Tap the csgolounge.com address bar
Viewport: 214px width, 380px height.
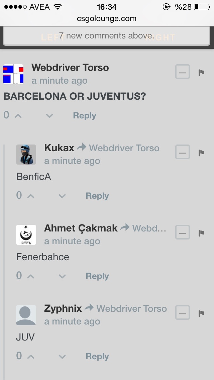point(107,18)
